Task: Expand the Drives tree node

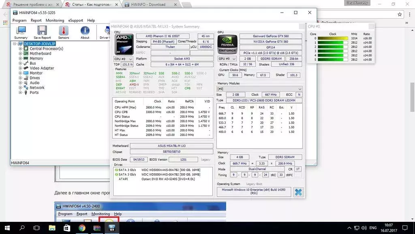Action: 20,78
